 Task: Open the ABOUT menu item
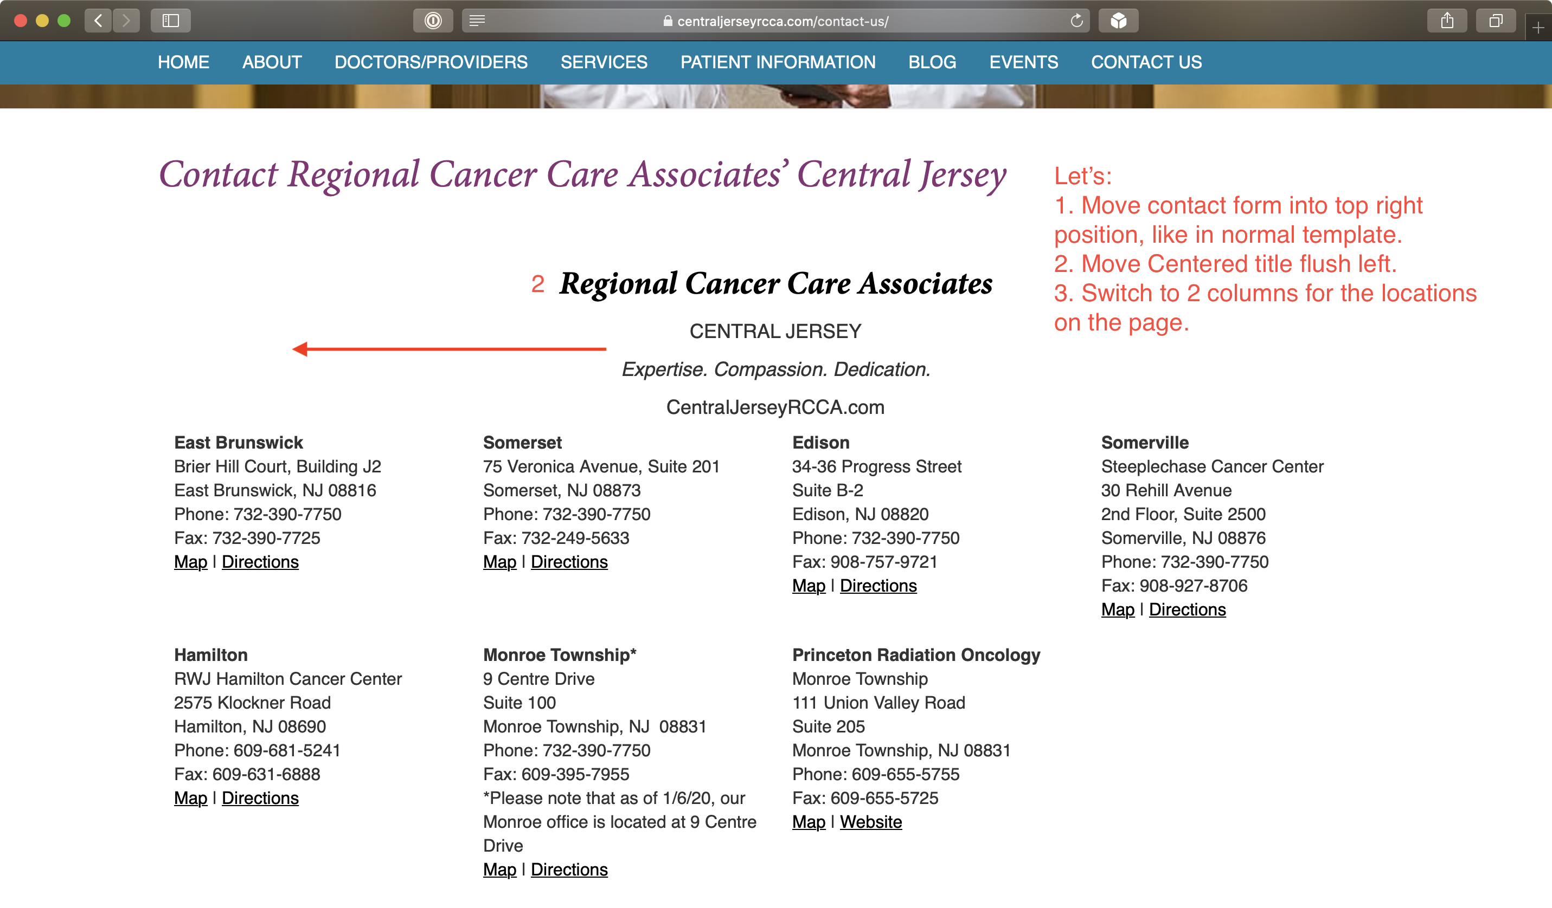click(x=272, y=62)
